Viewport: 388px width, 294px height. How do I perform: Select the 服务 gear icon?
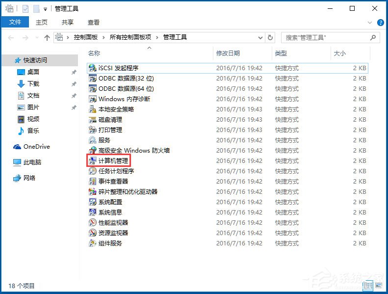pyautogui.click(x=92, y=140)
